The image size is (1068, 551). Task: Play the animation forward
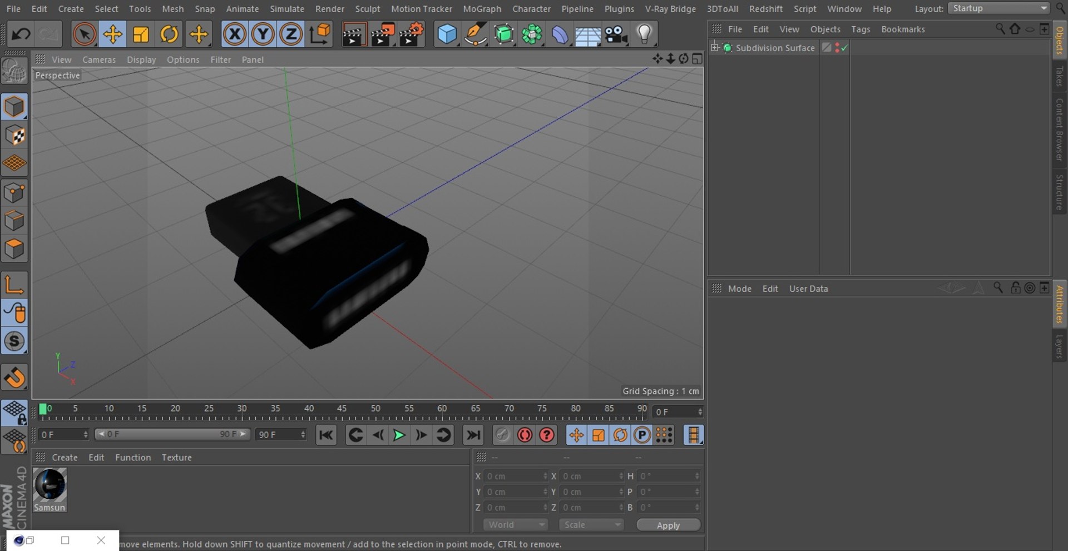(399, 435)
